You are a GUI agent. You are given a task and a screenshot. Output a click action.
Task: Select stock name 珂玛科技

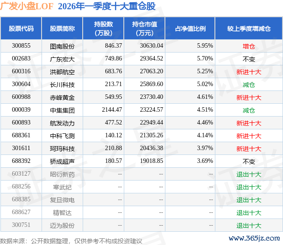[x=62, y=149]
